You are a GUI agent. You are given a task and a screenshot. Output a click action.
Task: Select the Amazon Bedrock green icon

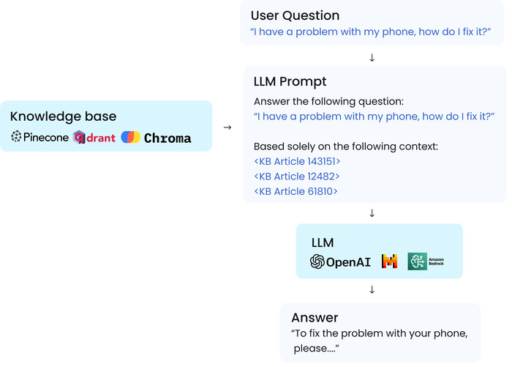[418, 262]
